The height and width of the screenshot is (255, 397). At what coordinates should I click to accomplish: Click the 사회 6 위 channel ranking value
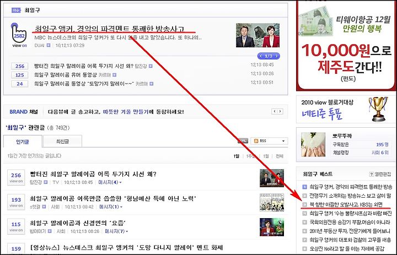380,153
